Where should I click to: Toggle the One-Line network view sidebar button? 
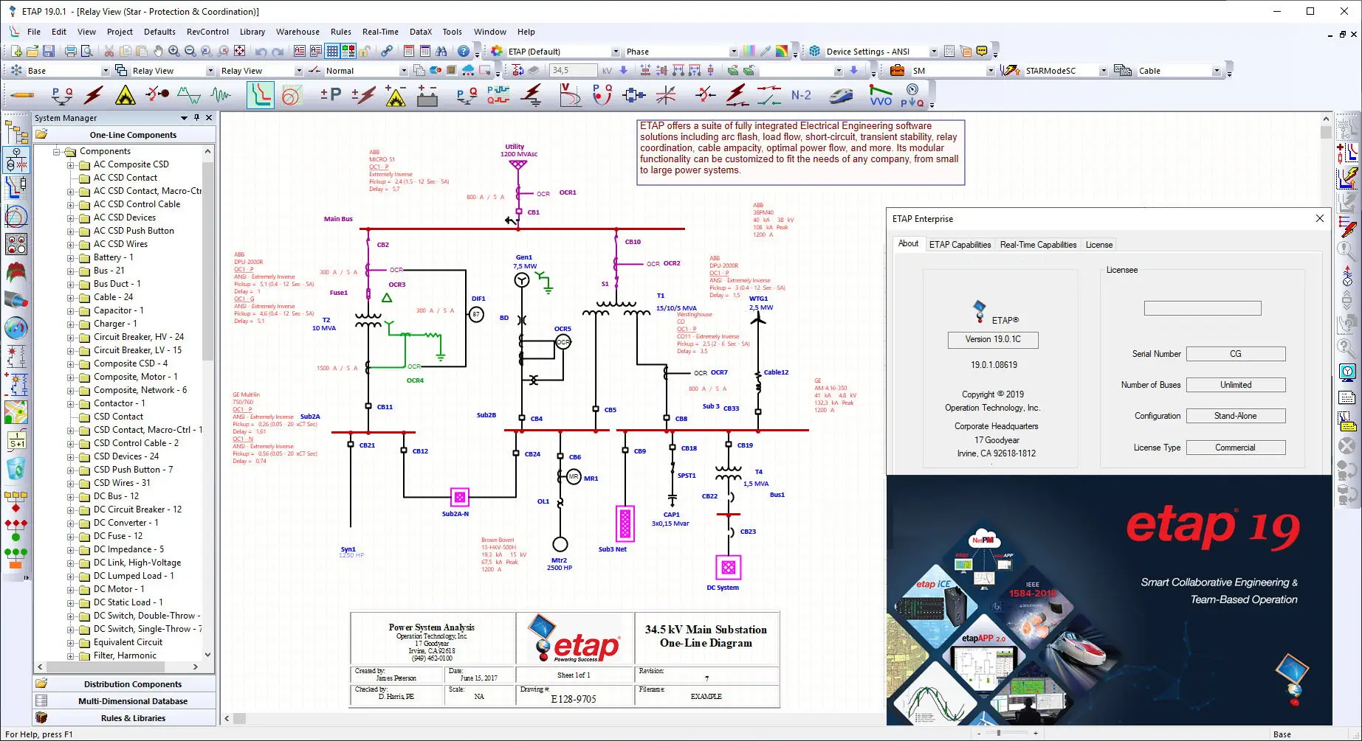tap(16, 160)
